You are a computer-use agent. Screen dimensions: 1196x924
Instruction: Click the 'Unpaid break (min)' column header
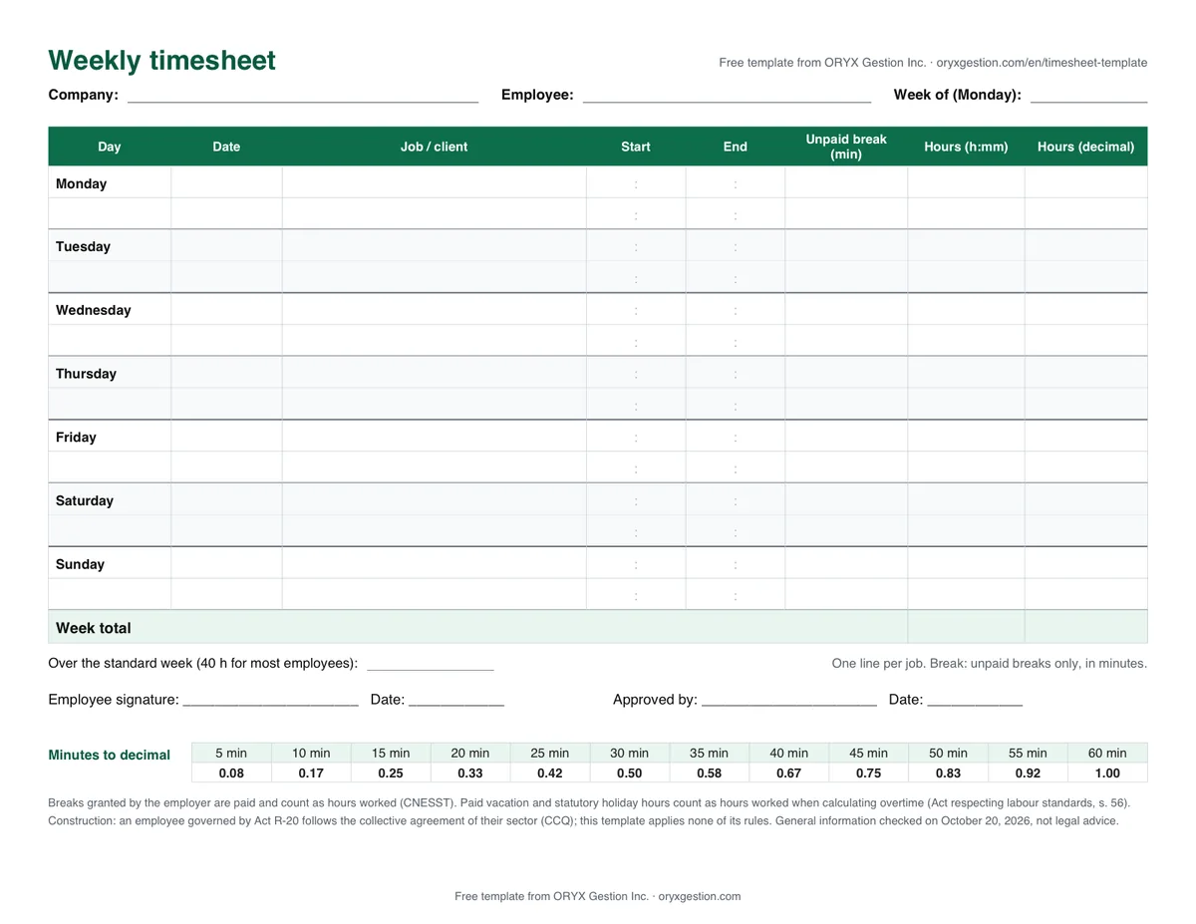coord(846,147)
